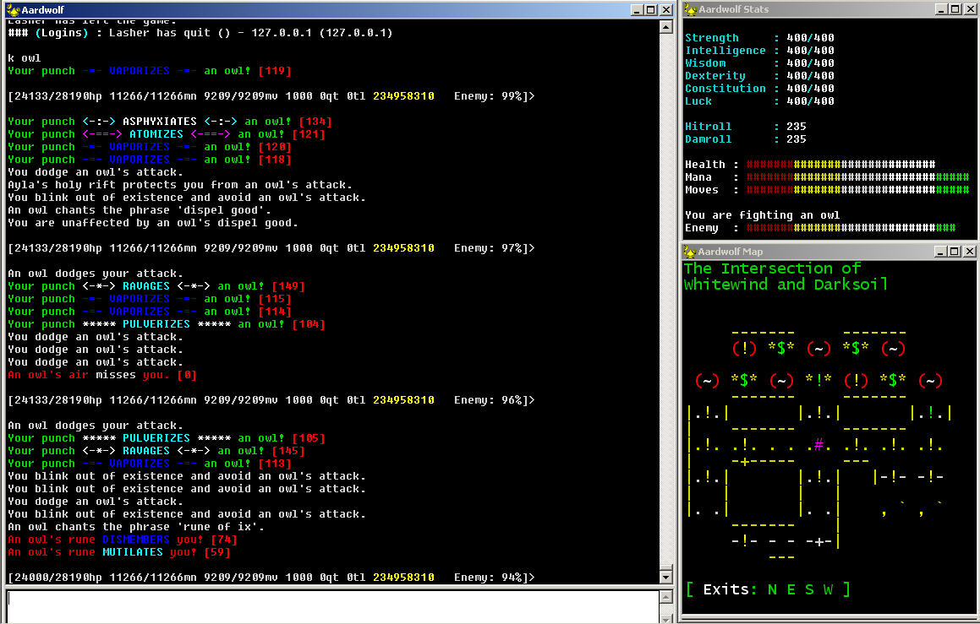
Task: Focus the command input field
Action: click(331, 606)
